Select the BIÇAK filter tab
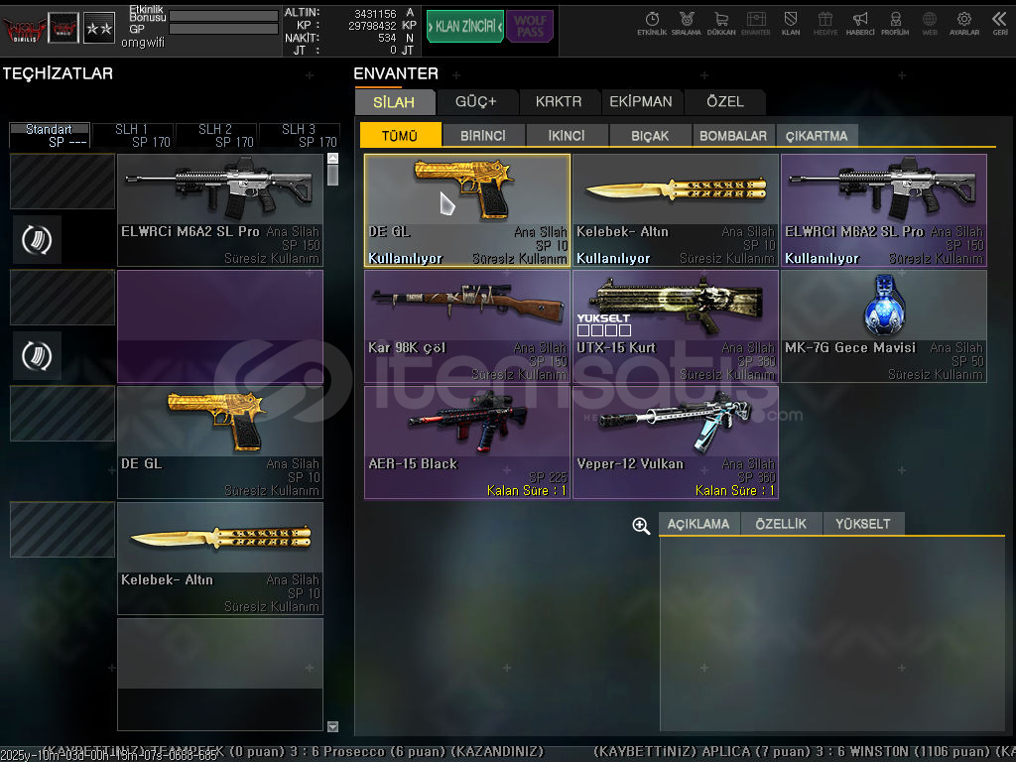The width and height of the screenshot is (1016, 762). click(650, 136)
